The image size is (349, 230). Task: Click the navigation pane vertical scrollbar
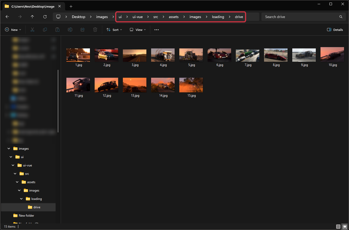58,101
